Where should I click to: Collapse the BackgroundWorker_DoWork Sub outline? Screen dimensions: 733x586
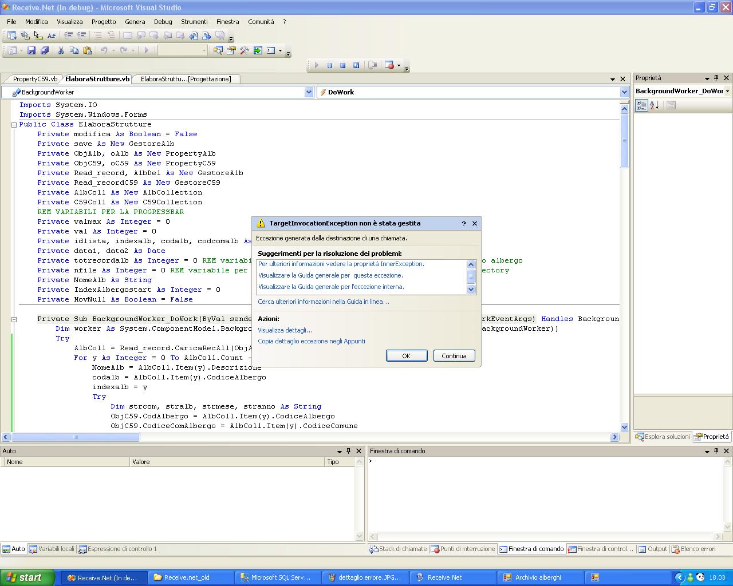coord(14,319)
